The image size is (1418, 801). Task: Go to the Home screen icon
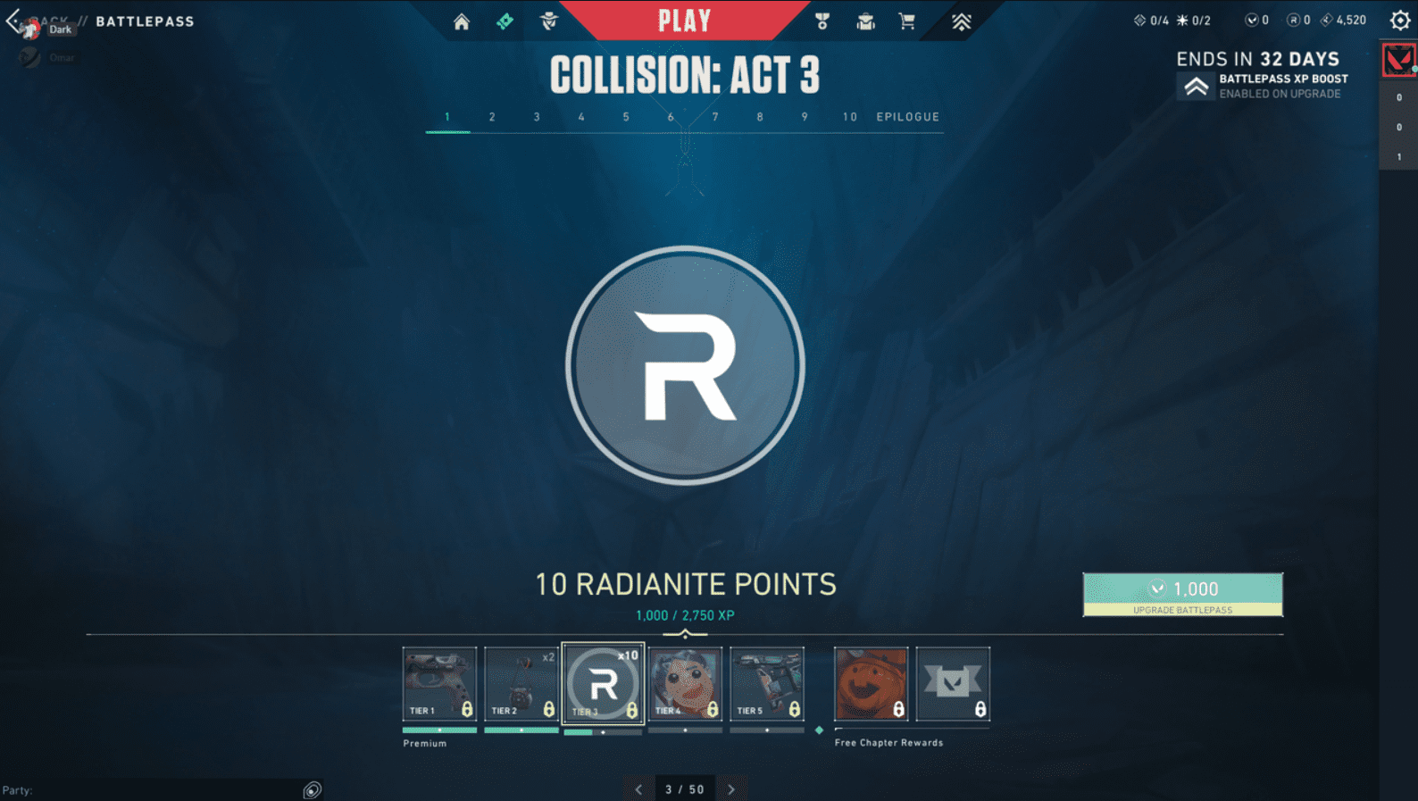coord(461,21)
